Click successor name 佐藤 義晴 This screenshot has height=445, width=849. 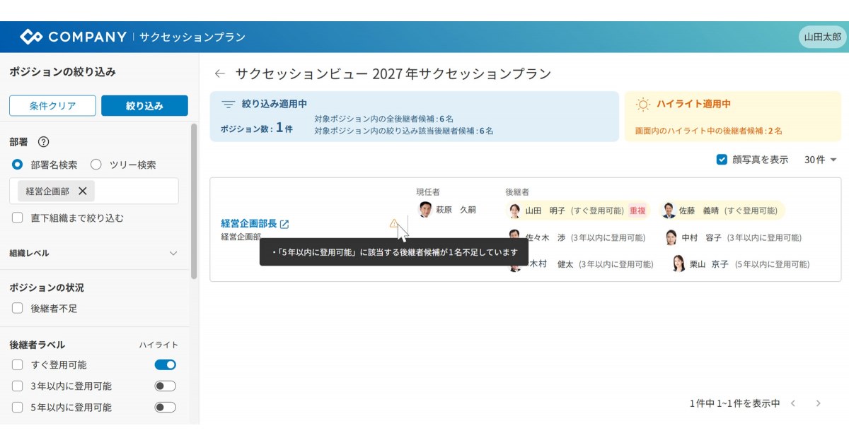point(700,210)
